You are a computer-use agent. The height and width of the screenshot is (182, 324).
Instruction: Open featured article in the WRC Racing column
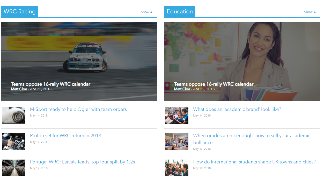click(50, 84)
